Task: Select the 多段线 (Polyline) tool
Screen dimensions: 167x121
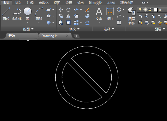Action: pos(17,14)
